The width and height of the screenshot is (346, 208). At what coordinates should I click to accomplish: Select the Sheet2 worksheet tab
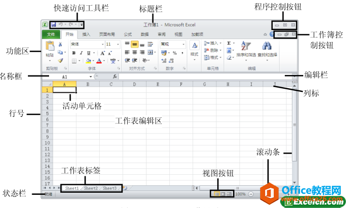[x=91, y=188]
